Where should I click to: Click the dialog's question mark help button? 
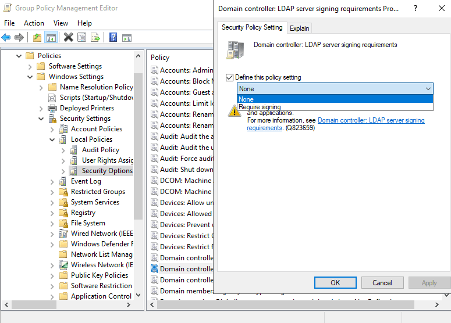coord(416,8)
